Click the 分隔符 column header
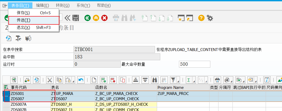Viewport: 282px width, 111px height. (x=226, y=88)
